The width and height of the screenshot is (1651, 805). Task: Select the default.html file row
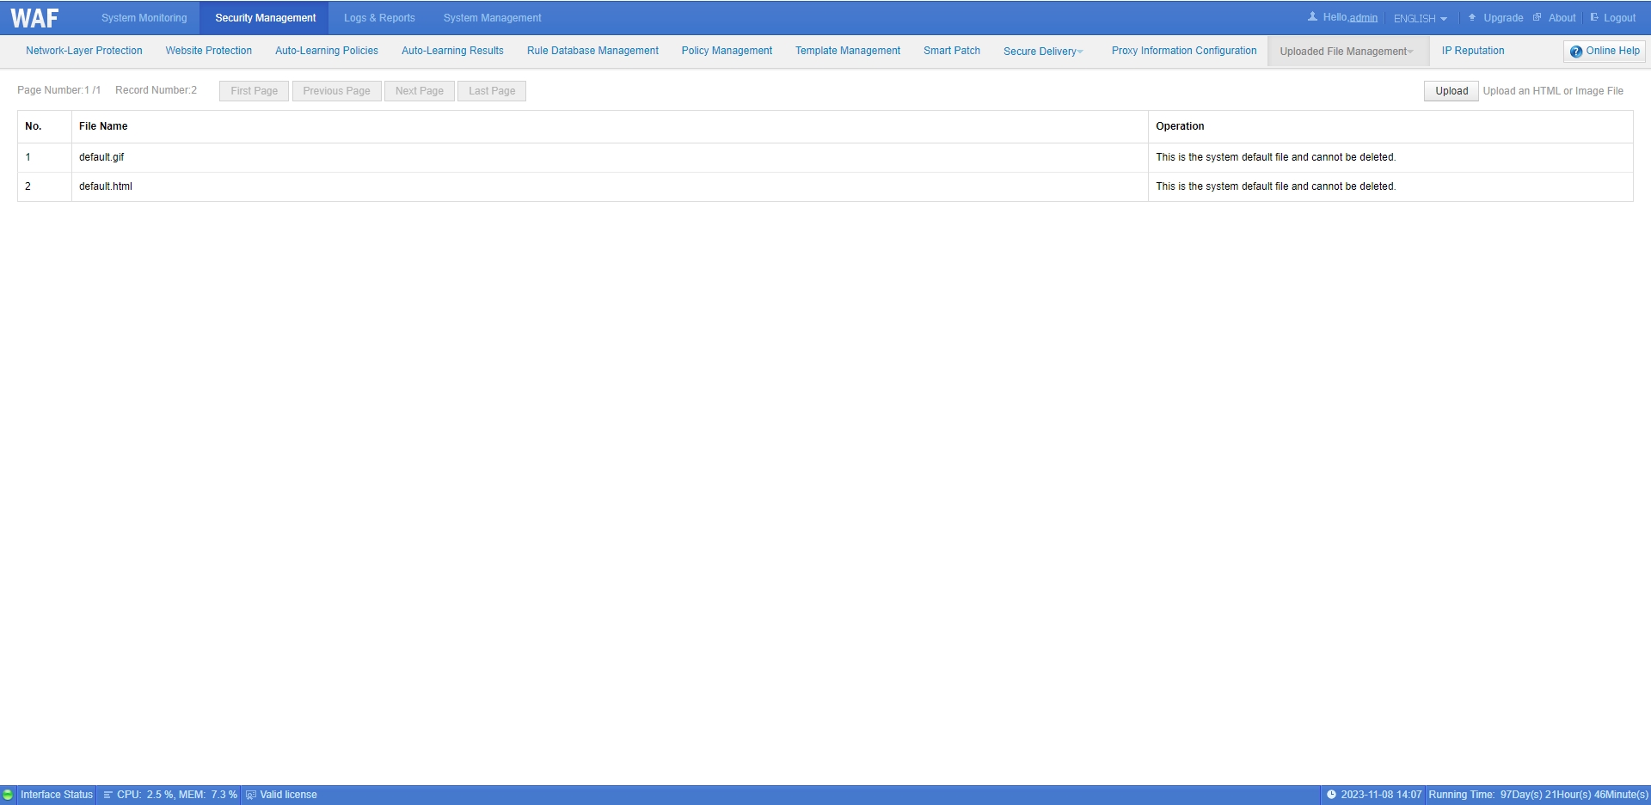[106, 186]
